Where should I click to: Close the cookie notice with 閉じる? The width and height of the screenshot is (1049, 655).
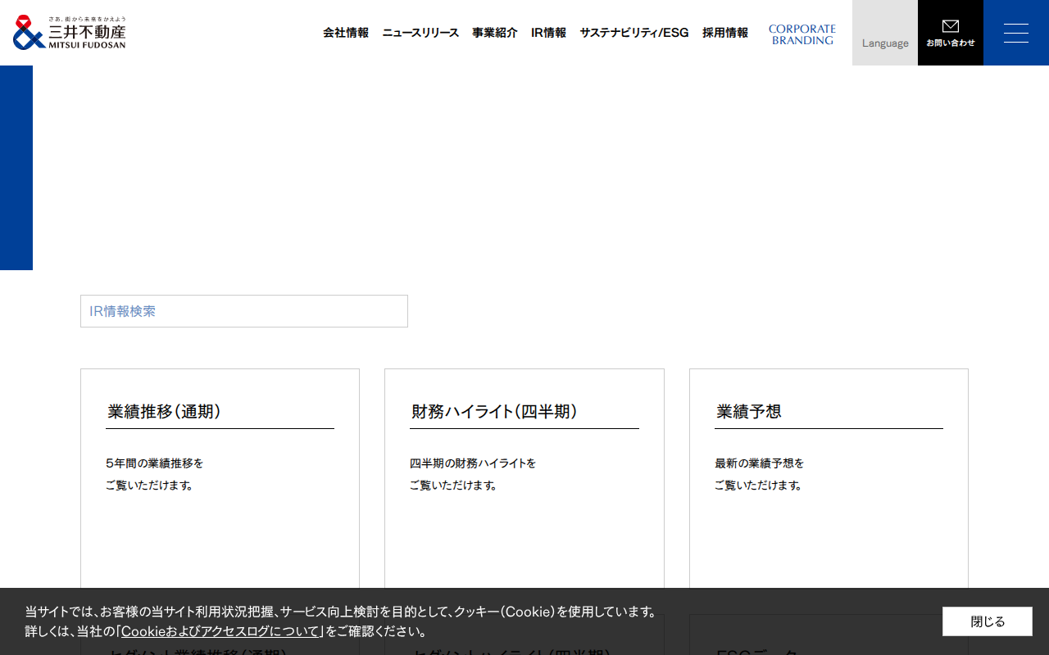988,621
